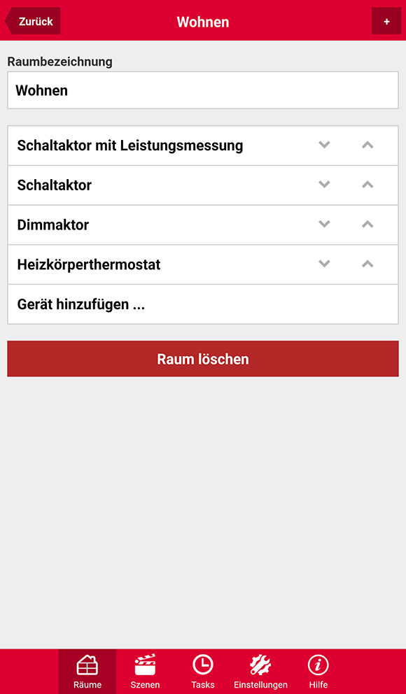Open the Dimmaktor device entry
The height and width of the screenshot is (694, 406).
point(203,225)
